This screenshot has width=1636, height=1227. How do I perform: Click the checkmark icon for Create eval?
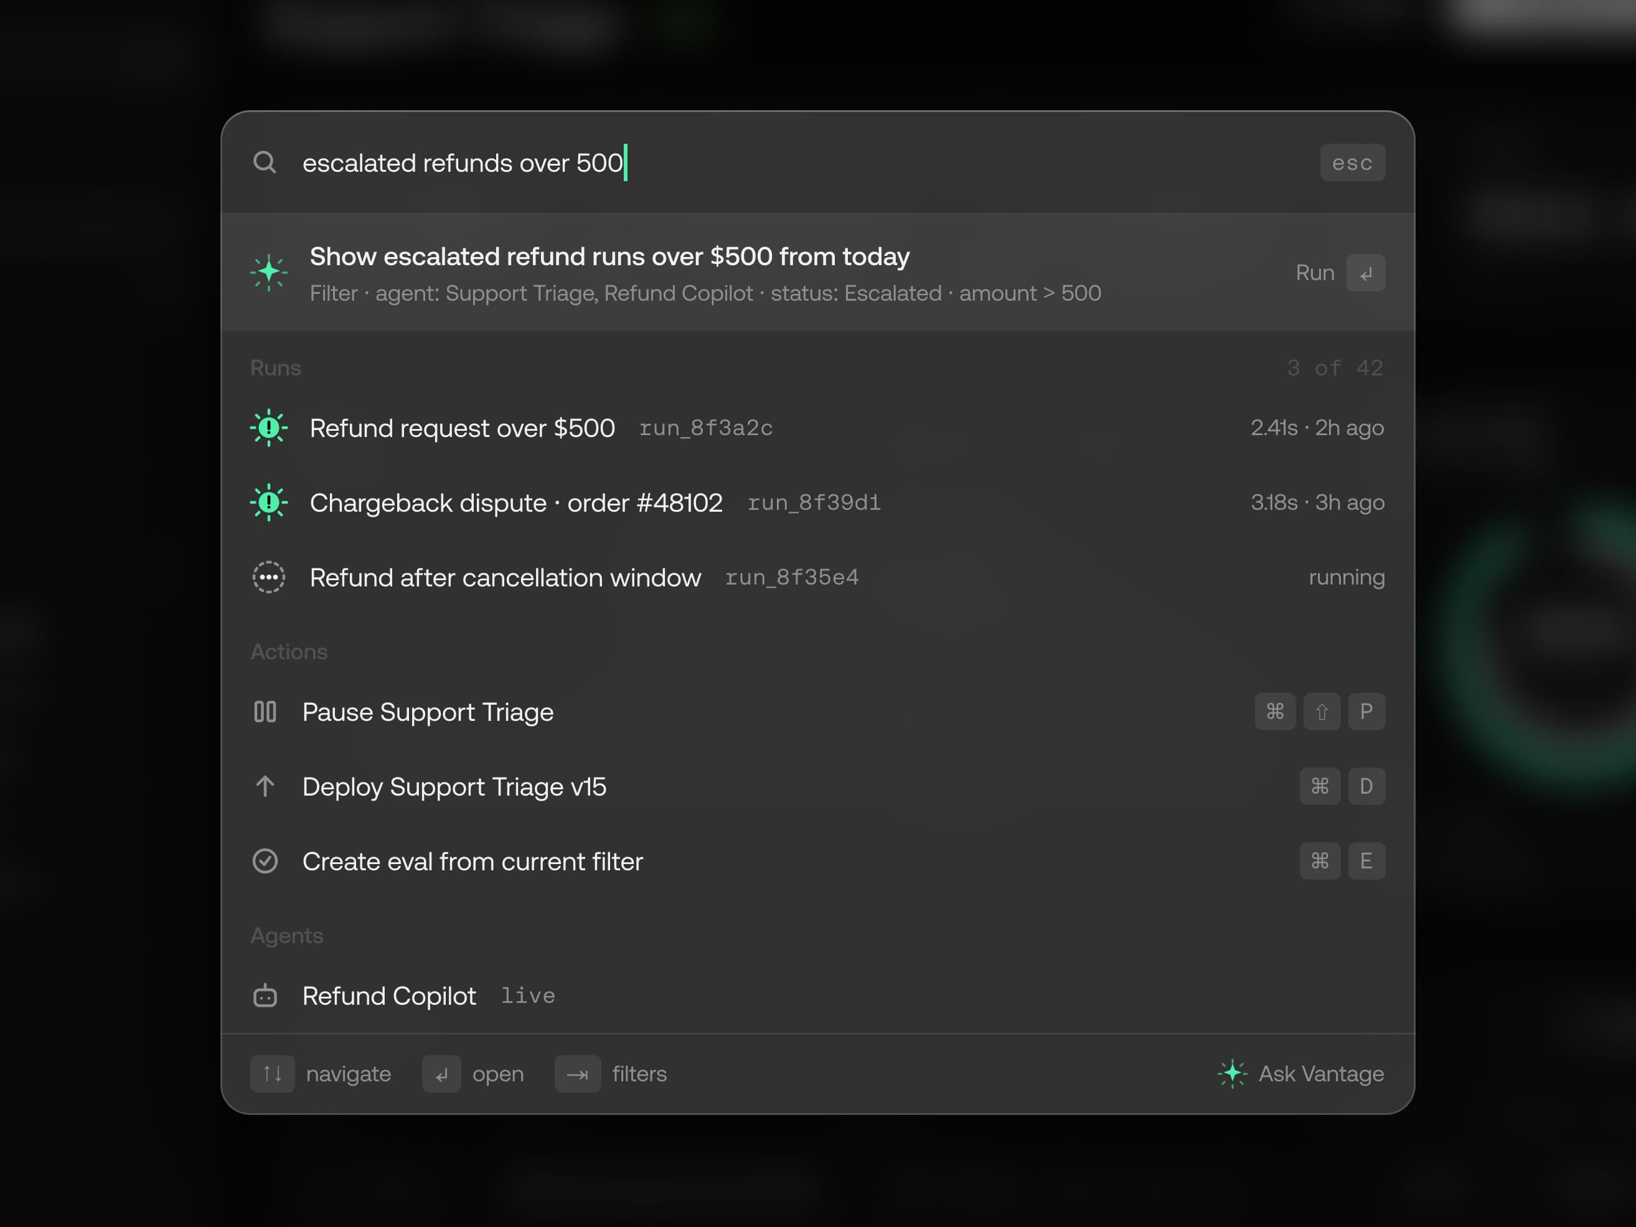pyautogui.click(x=265, y=861)
